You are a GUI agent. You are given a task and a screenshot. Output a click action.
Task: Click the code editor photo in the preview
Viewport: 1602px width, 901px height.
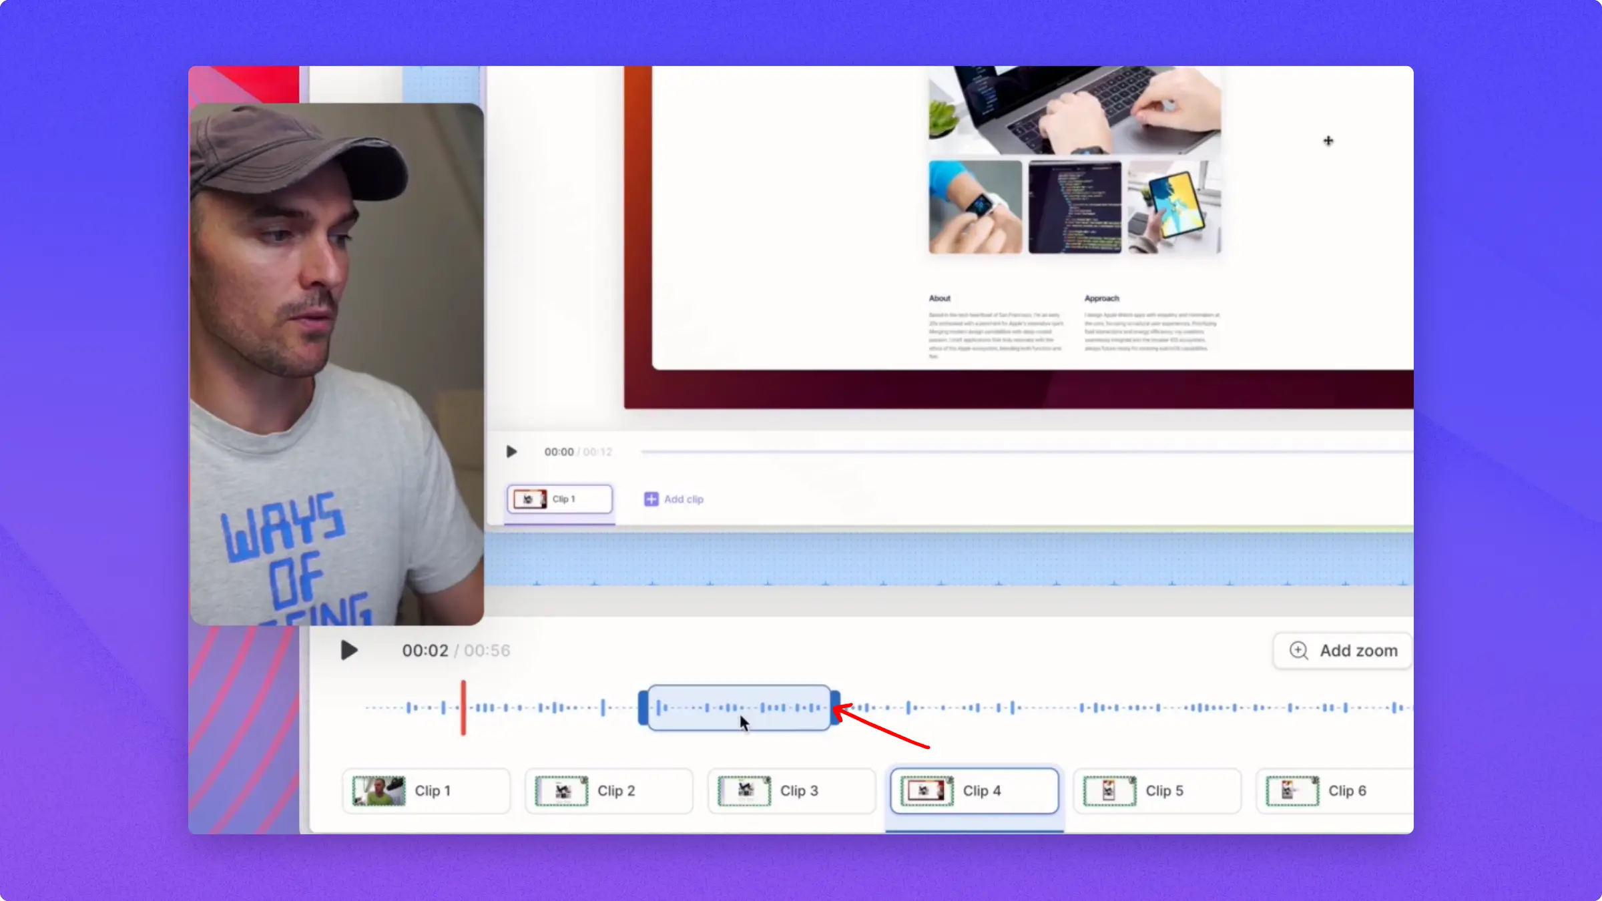point(1075,207)
